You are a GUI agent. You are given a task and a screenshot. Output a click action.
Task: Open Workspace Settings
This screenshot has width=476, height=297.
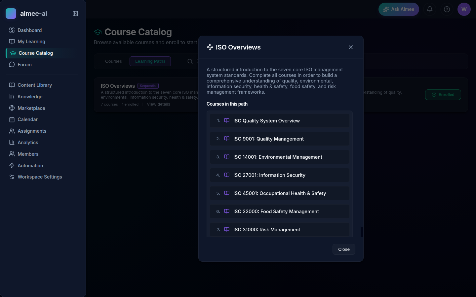pos(42,177)
